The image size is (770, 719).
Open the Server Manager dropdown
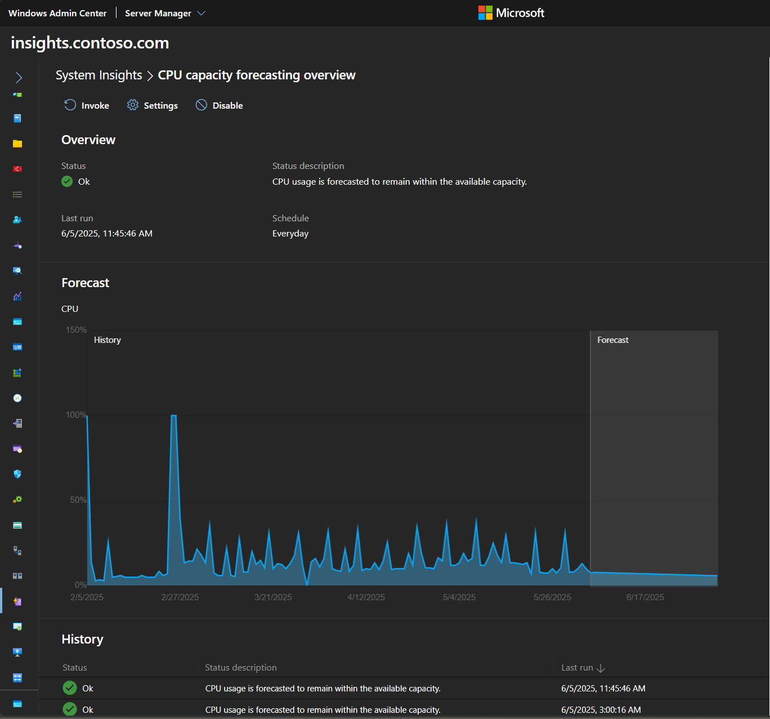[x=165, y=13]
